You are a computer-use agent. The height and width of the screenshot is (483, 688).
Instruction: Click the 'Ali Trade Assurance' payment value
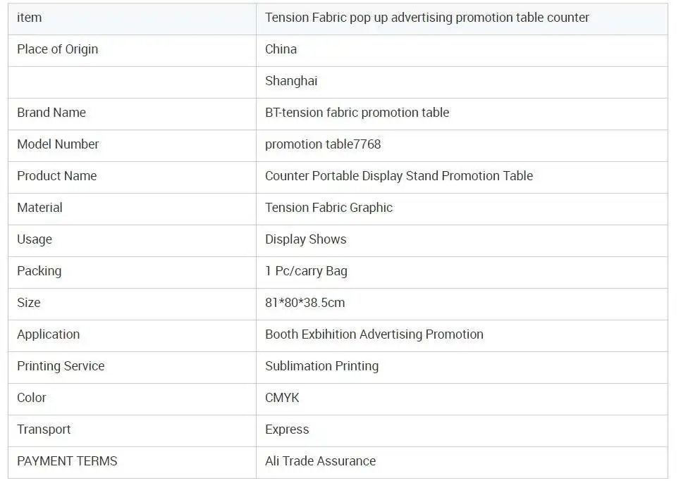[x=320, y=461]
